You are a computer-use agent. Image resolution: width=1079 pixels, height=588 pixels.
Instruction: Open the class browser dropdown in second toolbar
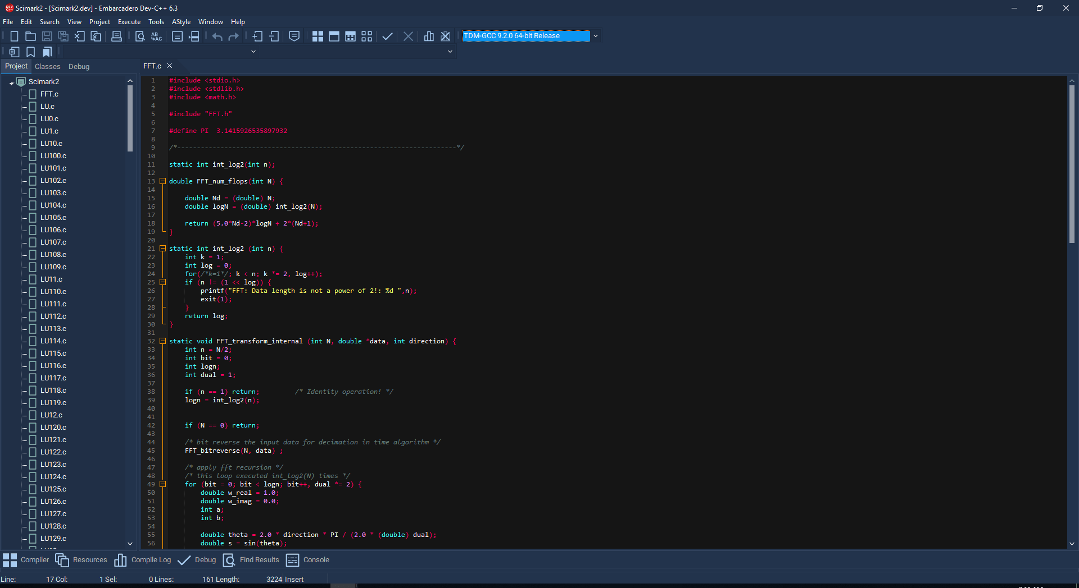tap(253, 52)
